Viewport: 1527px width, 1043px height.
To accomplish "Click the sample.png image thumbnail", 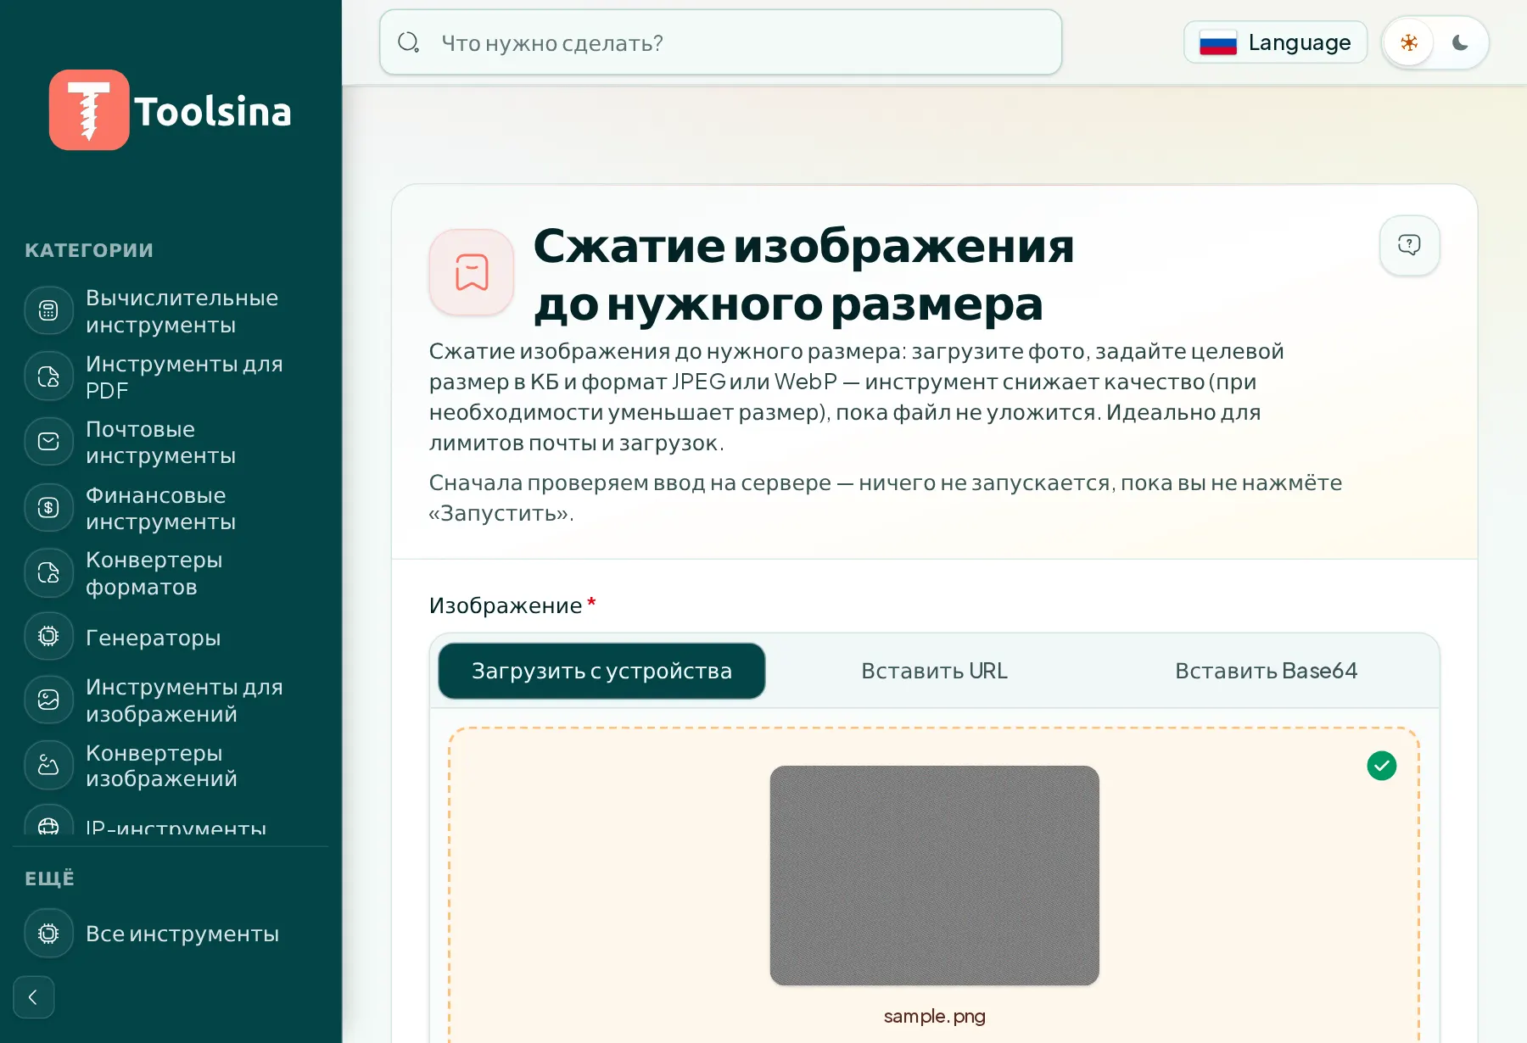I will tap(934, 875).
